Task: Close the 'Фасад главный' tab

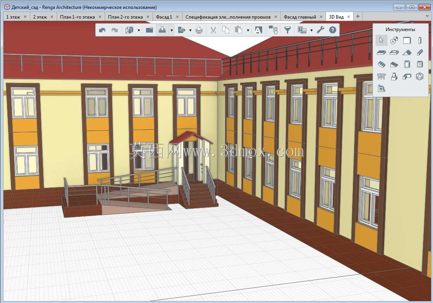Action: point(321,17)
